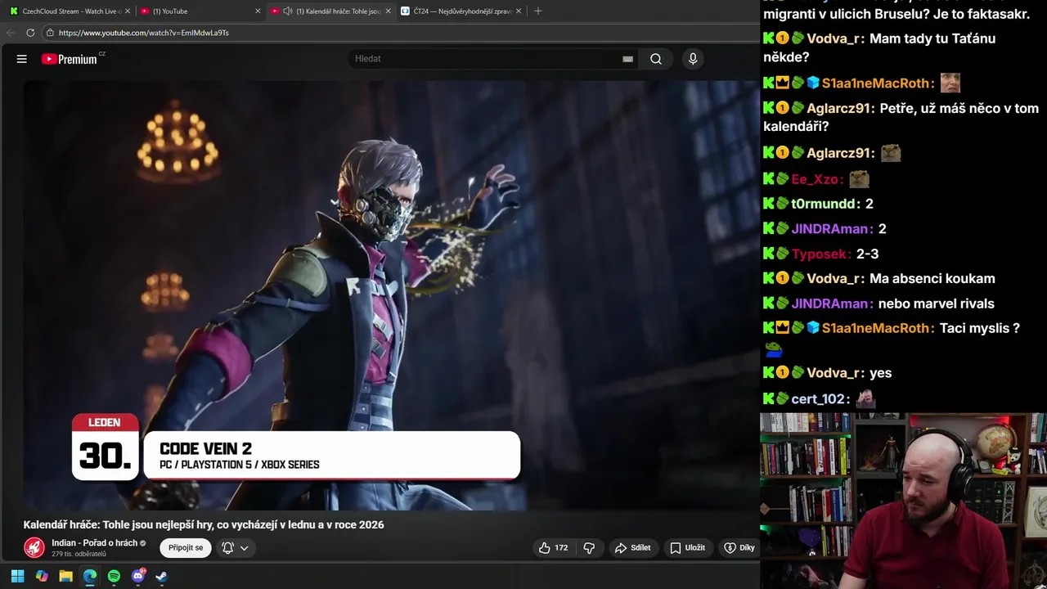Open Discord from taskbar
1047x589 pixels.
[x=137, y=576]
